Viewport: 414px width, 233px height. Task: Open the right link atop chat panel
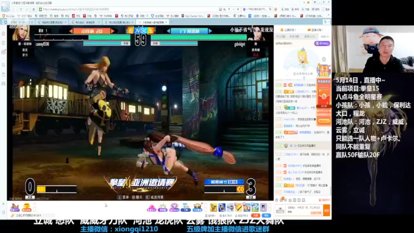pyautogui.click(x=316, y=30)
